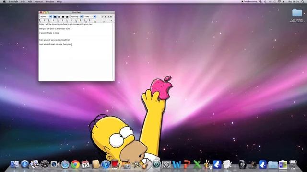
Task: Launch Address Book in the dock
Action: point(96,164)
